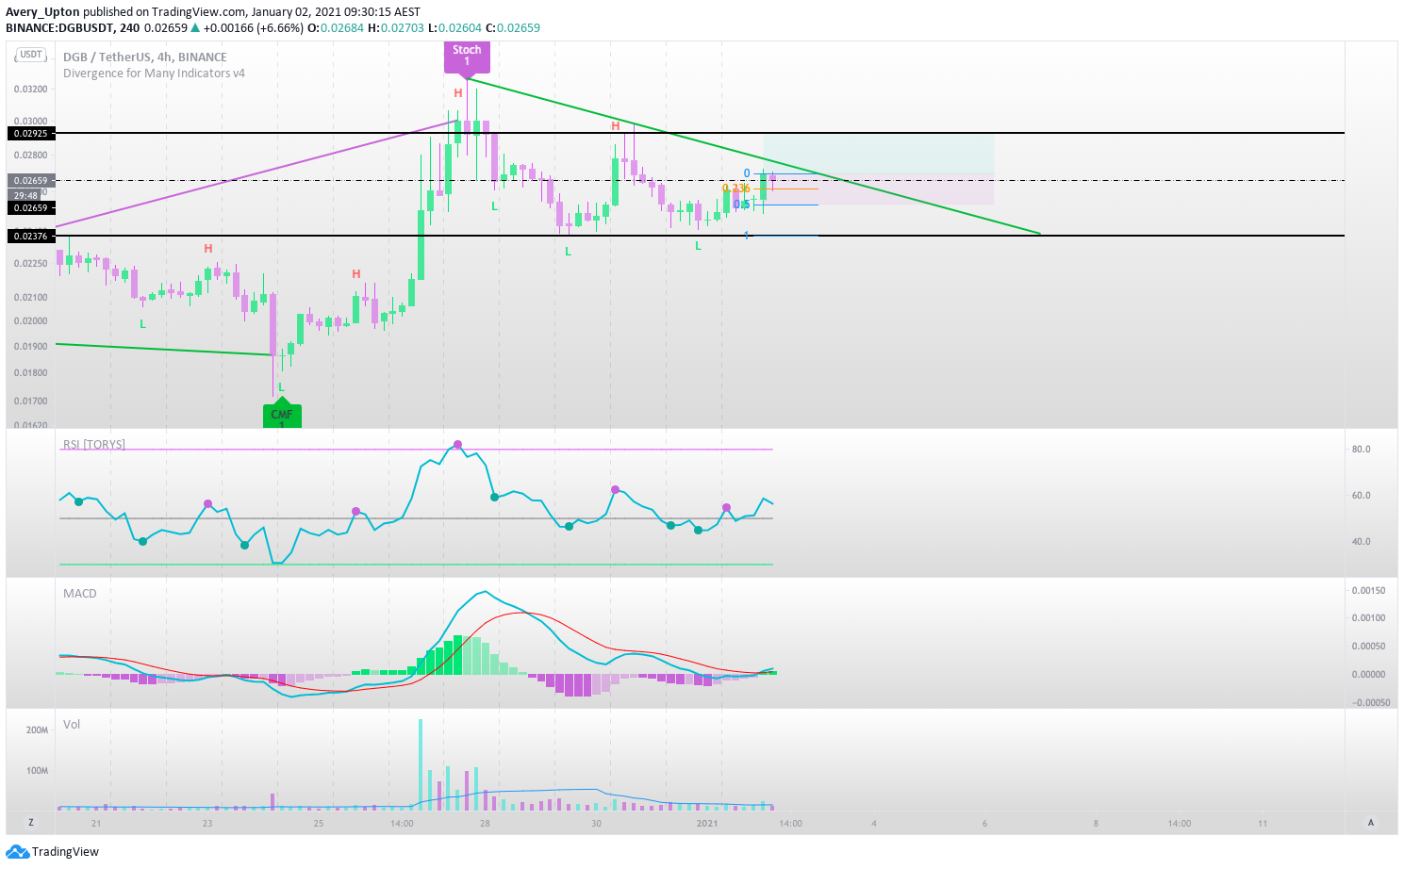The height and width of the screenshot is (869, 1404).
Task: Click the 0.02000 price axis value
Action: 31,320
